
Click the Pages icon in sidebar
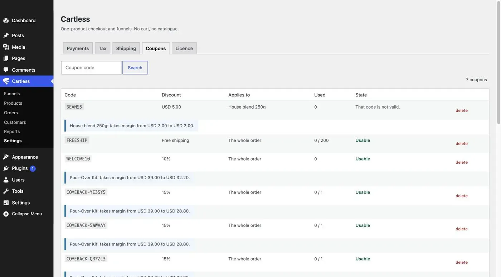point(6,58)
